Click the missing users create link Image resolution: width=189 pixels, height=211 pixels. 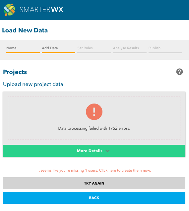94,170
